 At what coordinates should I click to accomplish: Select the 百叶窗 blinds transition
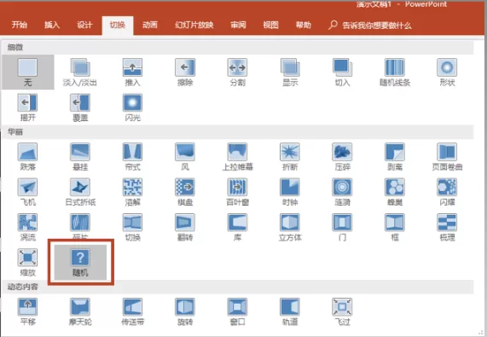pos(238,192)
